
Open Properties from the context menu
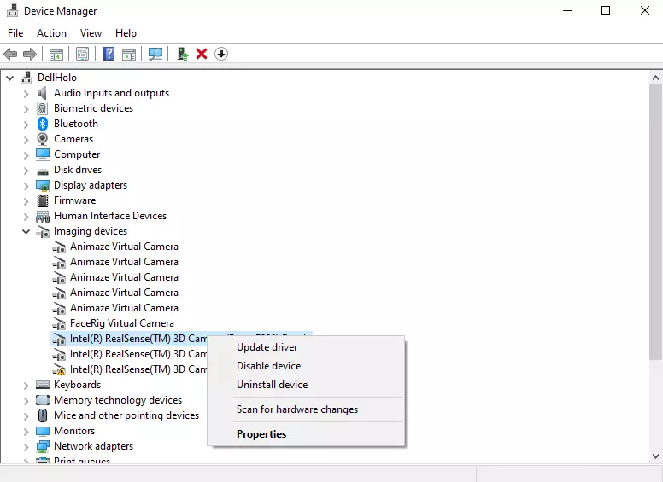click(x=306, y=434)
